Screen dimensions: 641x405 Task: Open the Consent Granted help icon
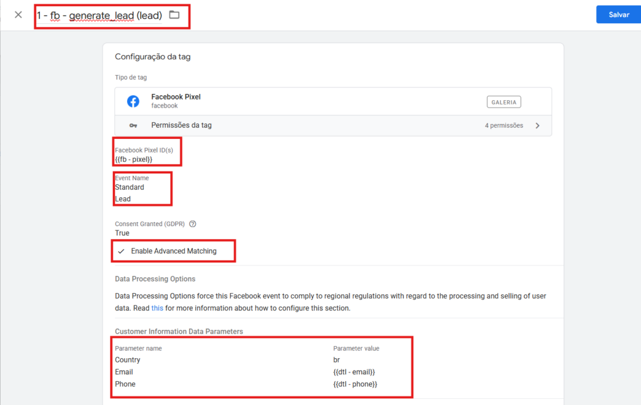[193, 224]
